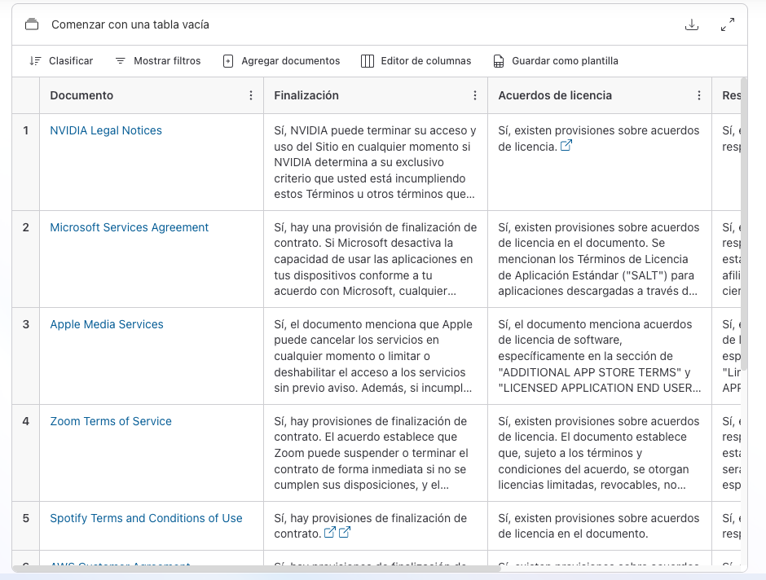766x580 pixels.
Task: Open the Acuerdos de licencia column options menu
Action: [x=699, y=95]
